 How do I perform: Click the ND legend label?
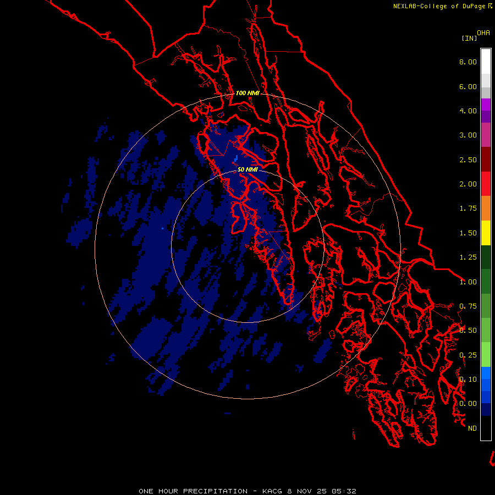472,428
